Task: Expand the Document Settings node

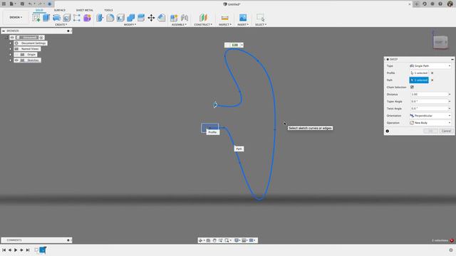Action: pyautogui.click(x=11, y=43)
